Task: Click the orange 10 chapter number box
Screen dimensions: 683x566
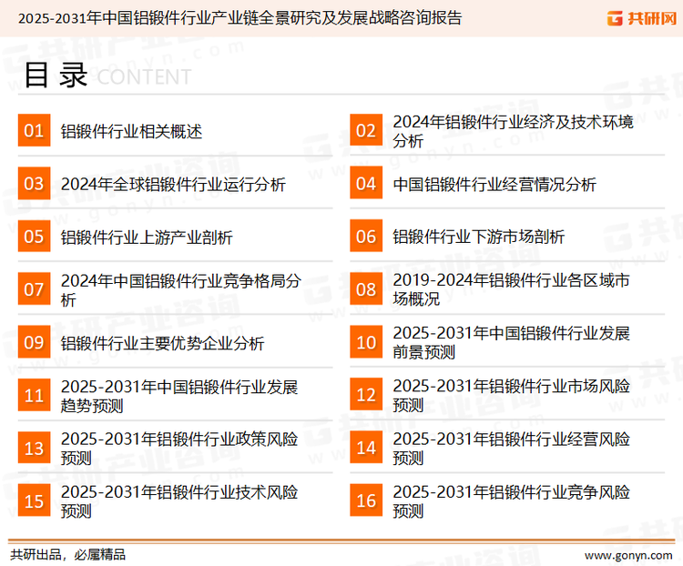Action: click(366, 342)
